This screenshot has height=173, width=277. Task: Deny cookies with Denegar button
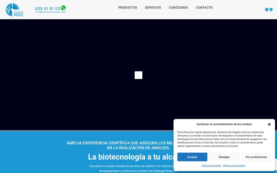pos(224,157)
